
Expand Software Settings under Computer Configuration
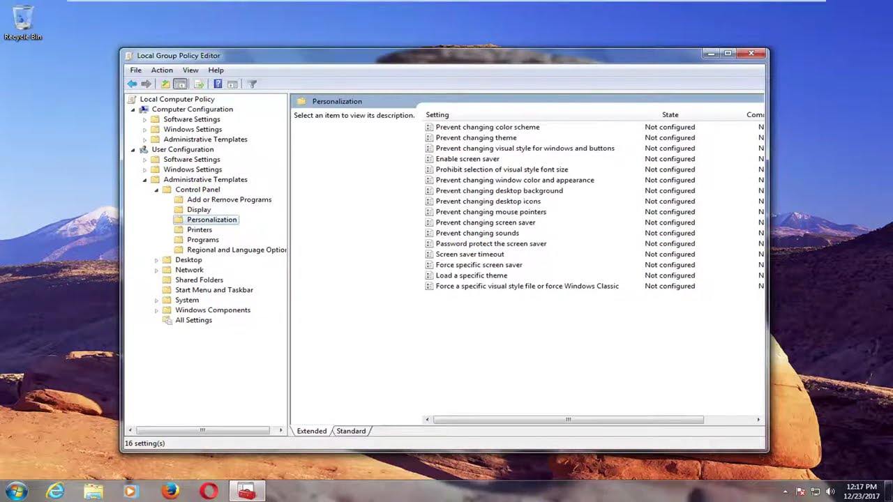(x=144, y=120)
